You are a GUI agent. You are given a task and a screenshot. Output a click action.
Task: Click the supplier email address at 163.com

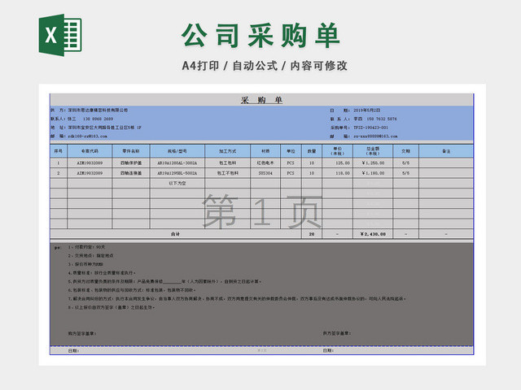(x=87, y=136)
